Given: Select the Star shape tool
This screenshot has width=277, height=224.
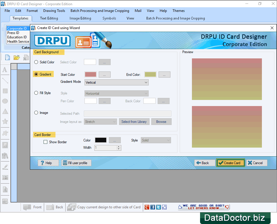Looking at the screenshot, I should pos(5,121).
